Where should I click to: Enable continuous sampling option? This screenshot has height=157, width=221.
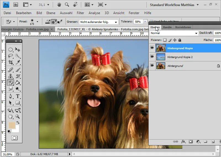48,22
